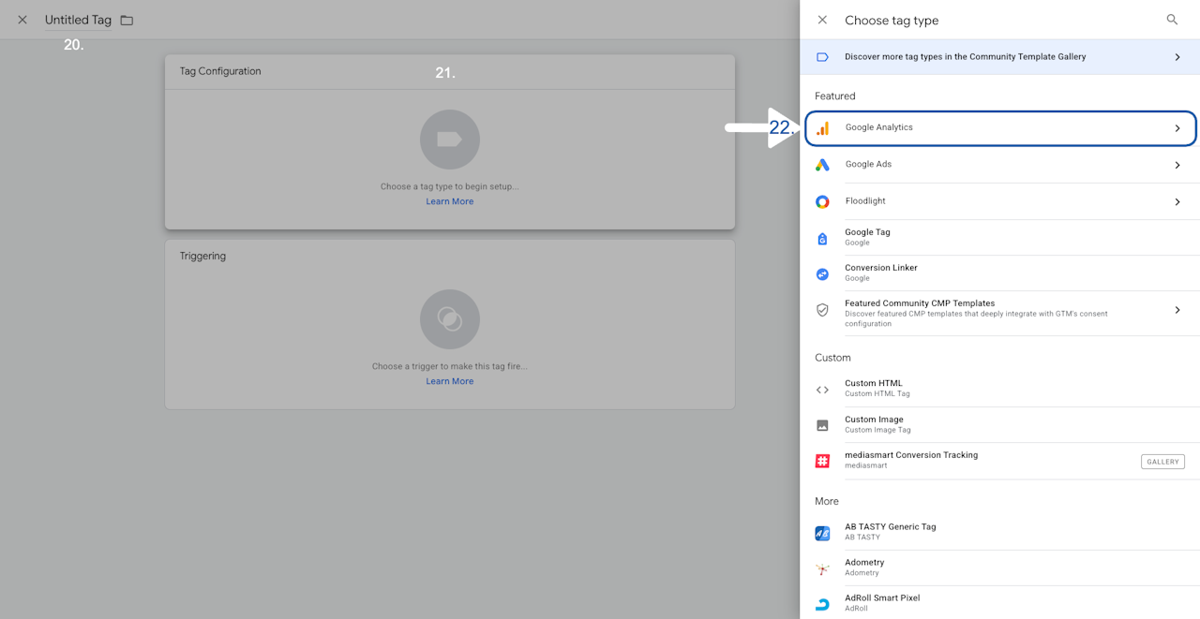The height and width of the screenshot is (619, 1200).
Task: Expand Featured Community CMP Templates chevron
Action: (x=1177, y=310)
